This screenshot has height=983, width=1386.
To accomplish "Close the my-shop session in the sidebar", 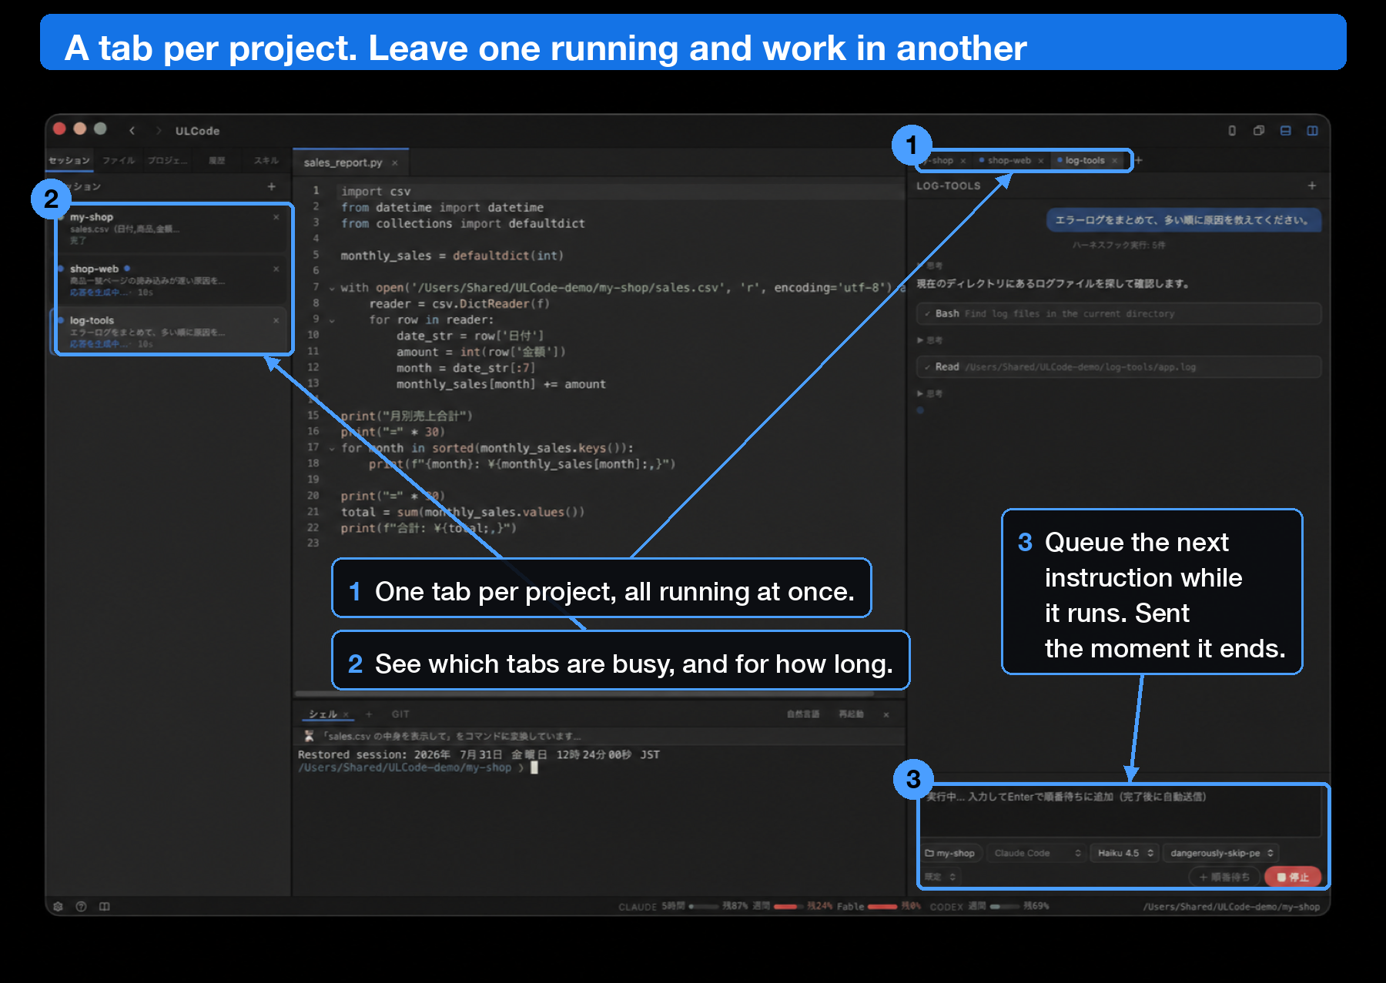I will click(x=276, y=217).
